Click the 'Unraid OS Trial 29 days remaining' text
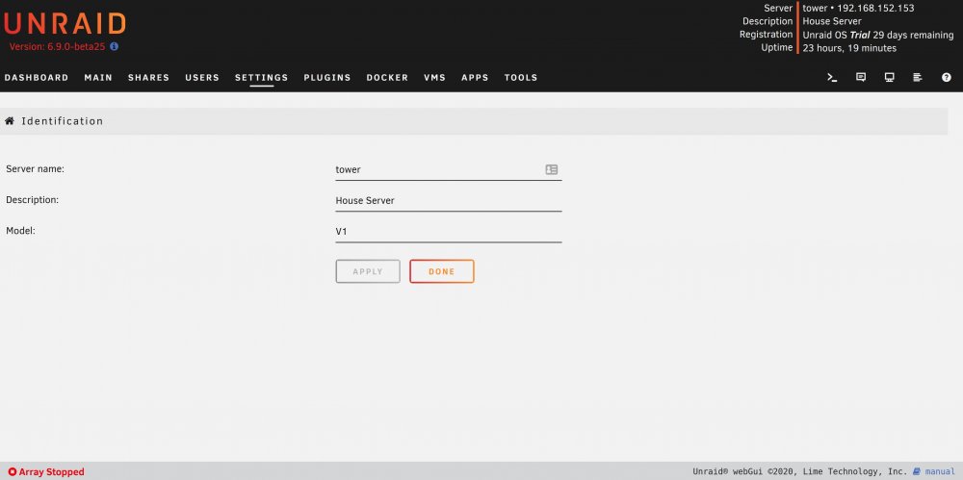Screen dimensions: 963x480 pyautogui.click(x=878, y=35)
